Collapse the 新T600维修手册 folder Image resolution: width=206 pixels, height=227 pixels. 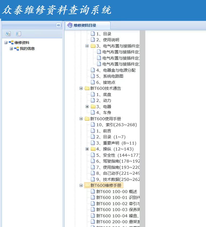click(81, 185)
